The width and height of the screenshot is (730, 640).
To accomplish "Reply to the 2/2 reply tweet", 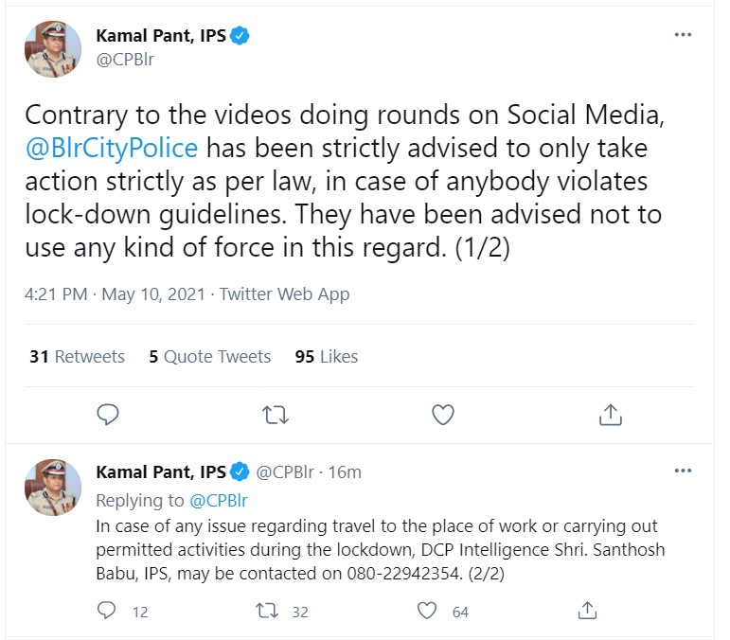I will click(107, 611).
